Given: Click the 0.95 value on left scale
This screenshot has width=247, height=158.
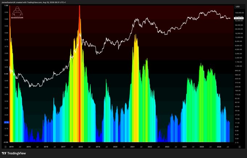Looking at the screenshot, I should click(x=6, y=12).
